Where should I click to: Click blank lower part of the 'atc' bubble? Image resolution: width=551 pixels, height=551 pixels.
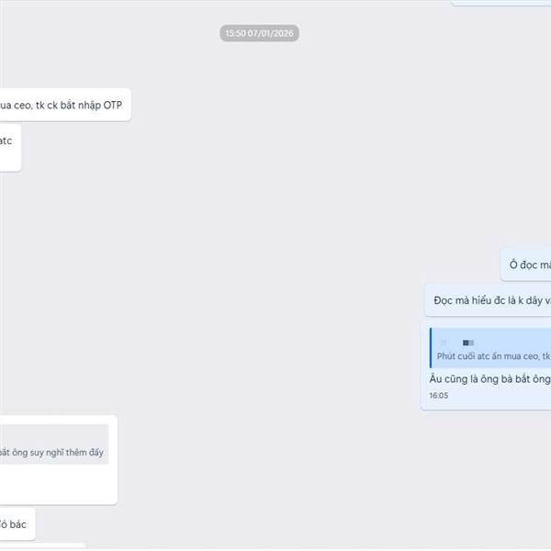10,160
